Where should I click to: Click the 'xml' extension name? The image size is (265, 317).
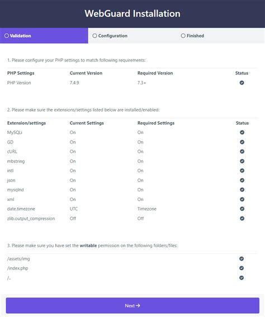point(11,199)
